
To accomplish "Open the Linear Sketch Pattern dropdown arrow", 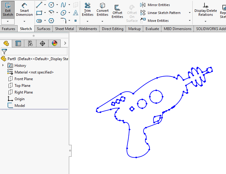I will (x=190, y=13).
